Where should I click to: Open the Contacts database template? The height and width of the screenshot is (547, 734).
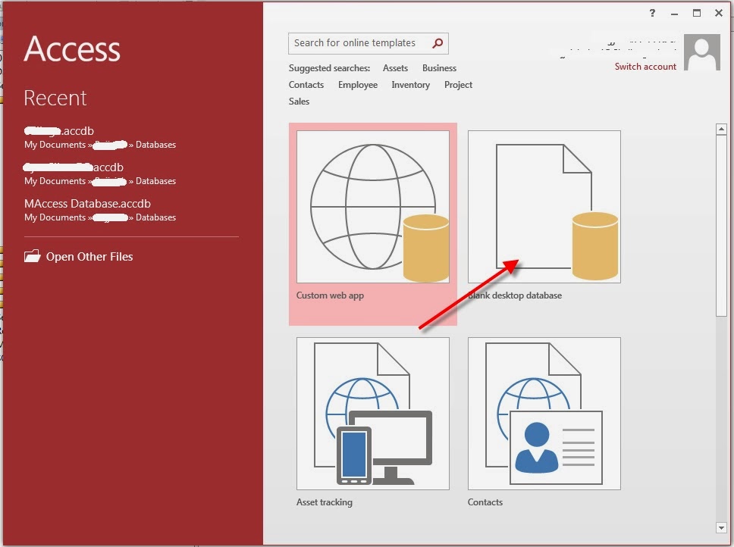click(x=544, y=413)
